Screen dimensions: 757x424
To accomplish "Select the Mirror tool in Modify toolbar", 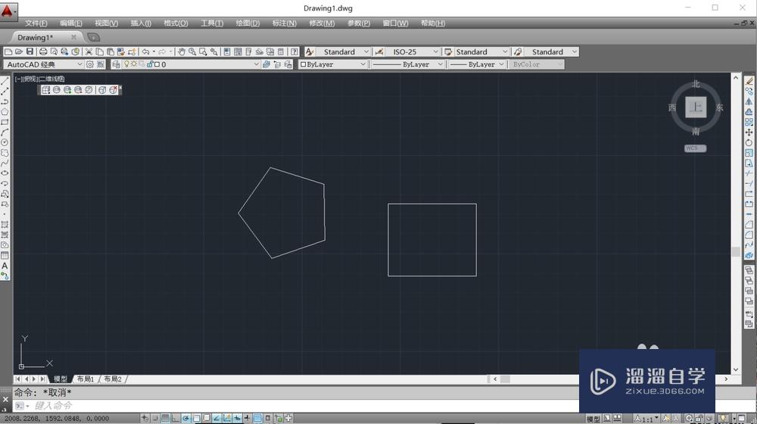I will point(749,101).
